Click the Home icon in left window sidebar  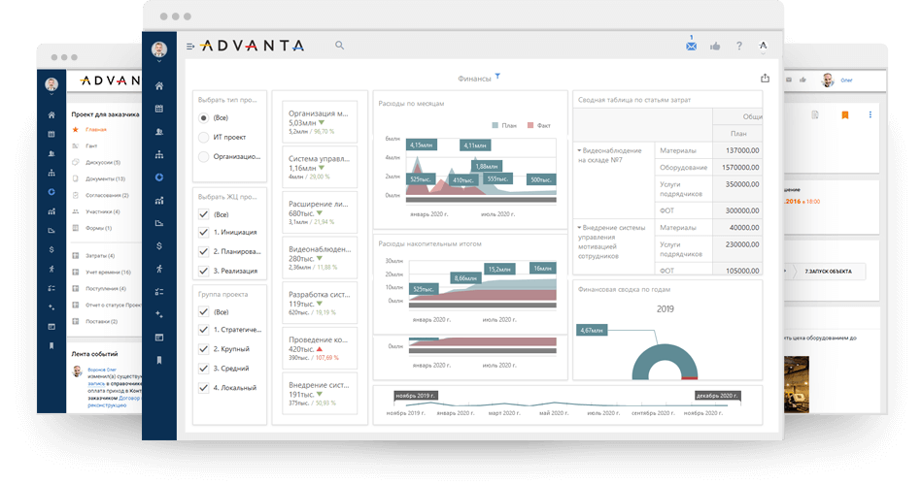click(x=51, y=115)
